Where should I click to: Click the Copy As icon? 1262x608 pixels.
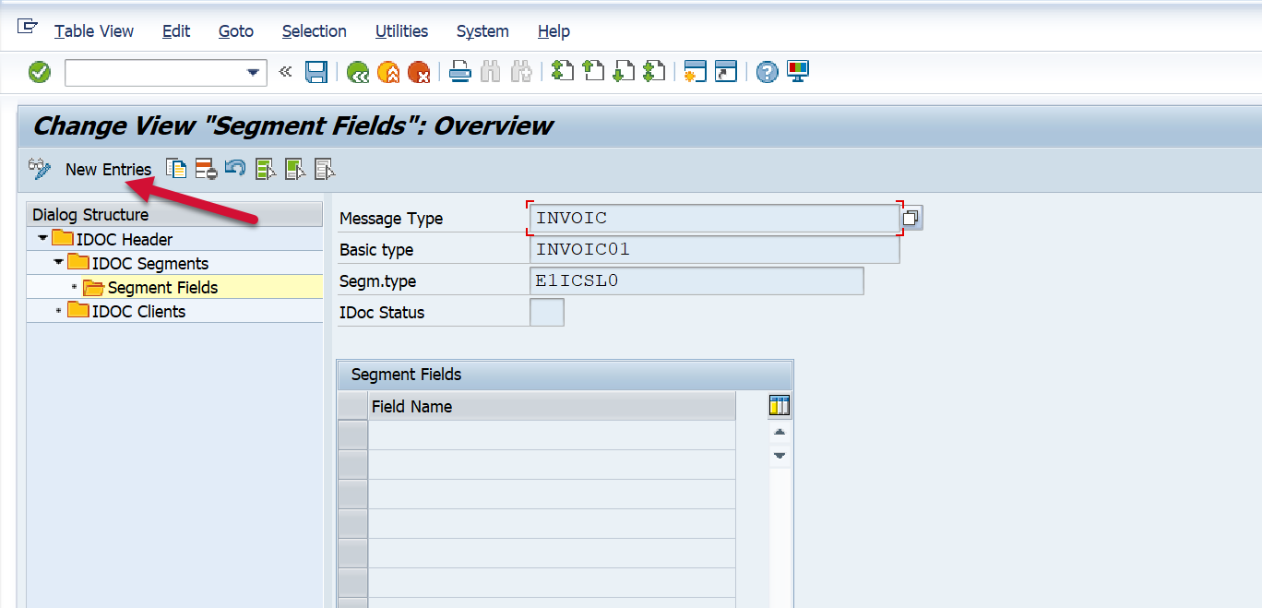pos(175,169)
